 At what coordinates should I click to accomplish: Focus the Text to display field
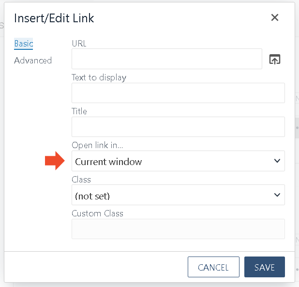(x=178, y=93)
